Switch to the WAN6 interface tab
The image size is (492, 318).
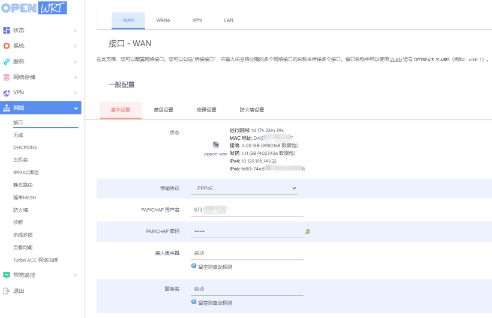(x=163, y=20)
